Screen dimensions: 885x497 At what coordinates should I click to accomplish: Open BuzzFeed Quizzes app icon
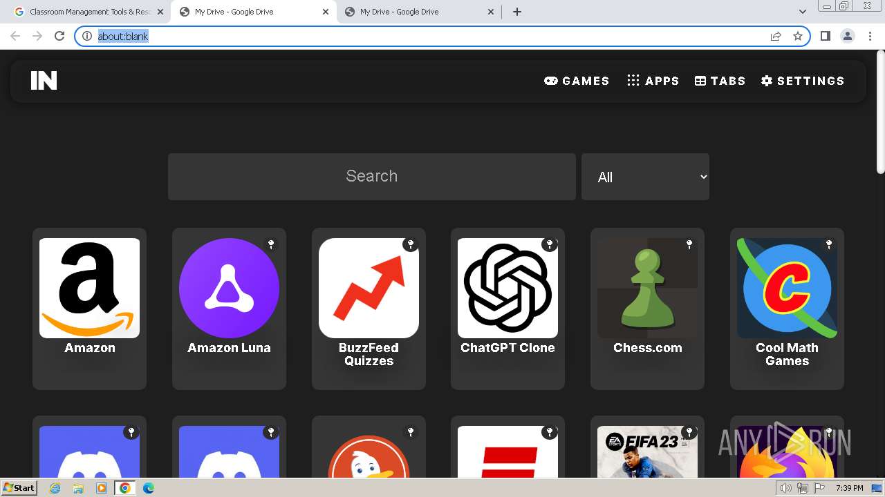pos(369,288)
